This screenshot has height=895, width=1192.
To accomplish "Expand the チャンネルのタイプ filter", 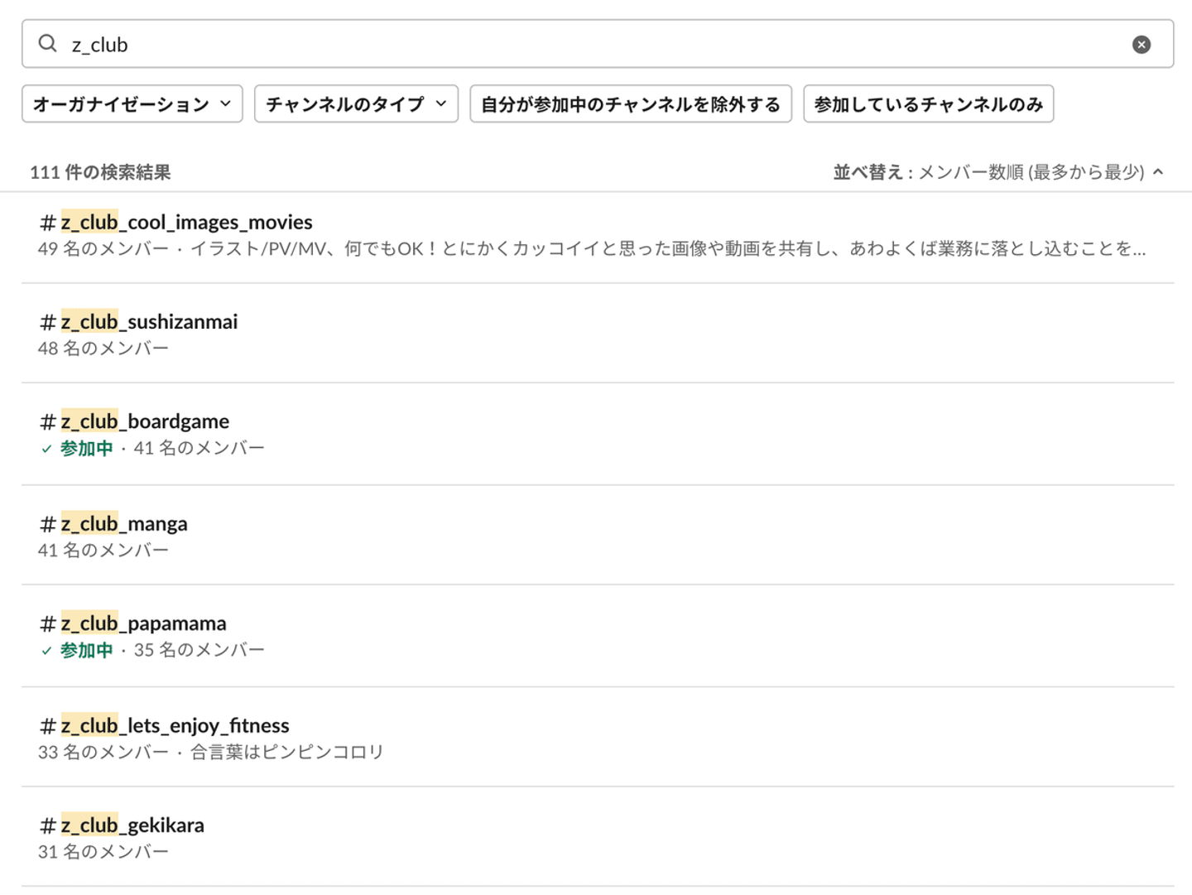I will coord(356,104).
